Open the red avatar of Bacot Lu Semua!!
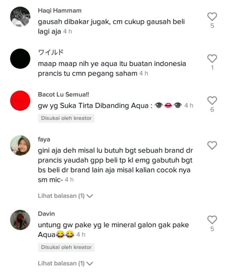The height and width of the screenshot is (272, 227). 20,101
